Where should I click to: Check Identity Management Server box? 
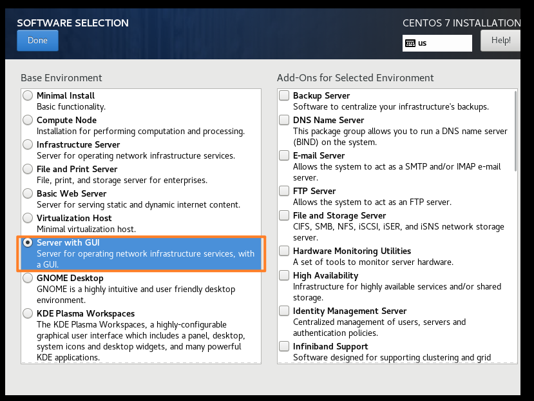284,311
